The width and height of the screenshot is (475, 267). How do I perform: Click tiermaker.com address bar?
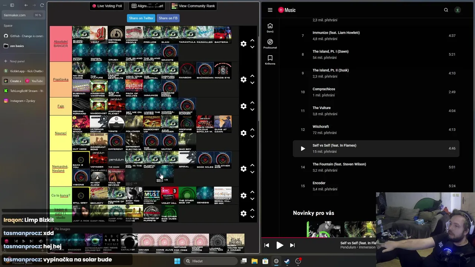click(23, 15)
